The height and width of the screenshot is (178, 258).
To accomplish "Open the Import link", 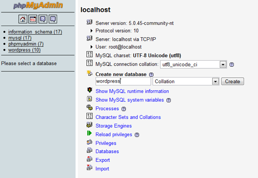I will (102, 168).
